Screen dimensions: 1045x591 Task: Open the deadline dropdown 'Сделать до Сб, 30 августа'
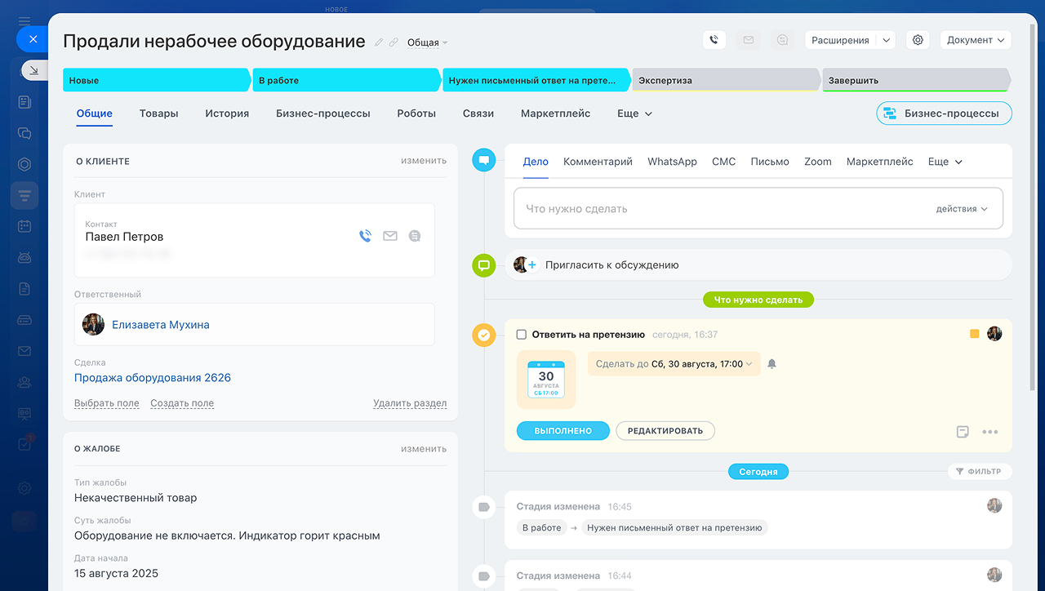coord(674,364)
